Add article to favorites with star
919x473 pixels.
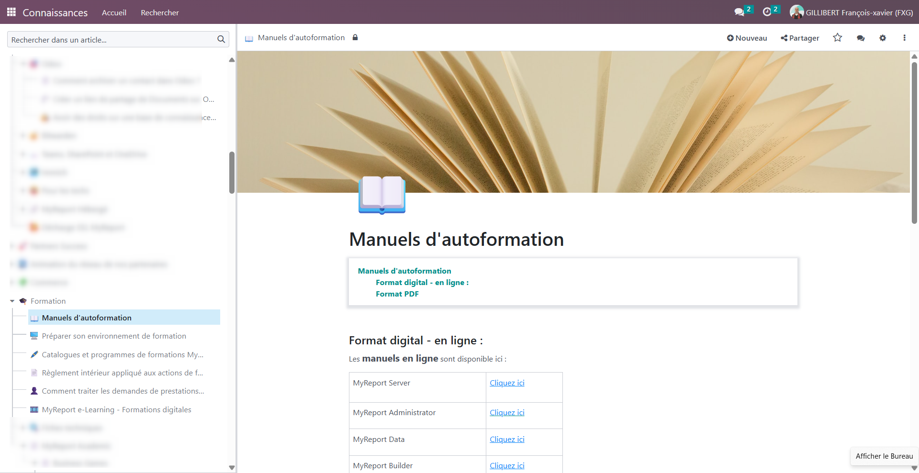[x=837, y=38]
